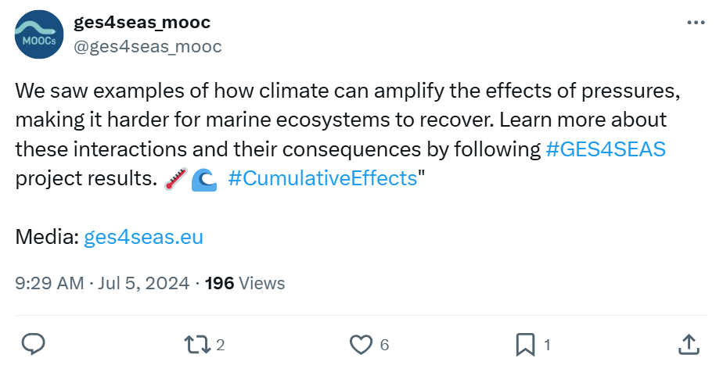The width and height of the screenshot is (723, 369).
Task: Bookmark this tweet
Action: click(525, 344)
